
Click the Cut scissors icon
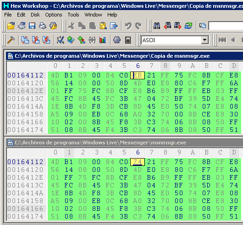point(72,26)
